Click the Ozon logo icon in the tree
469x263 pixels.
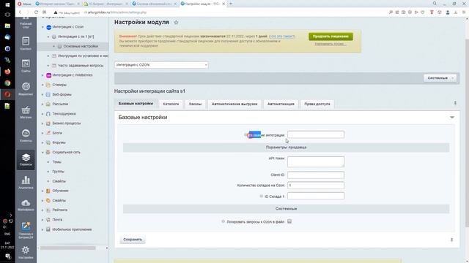49,27
